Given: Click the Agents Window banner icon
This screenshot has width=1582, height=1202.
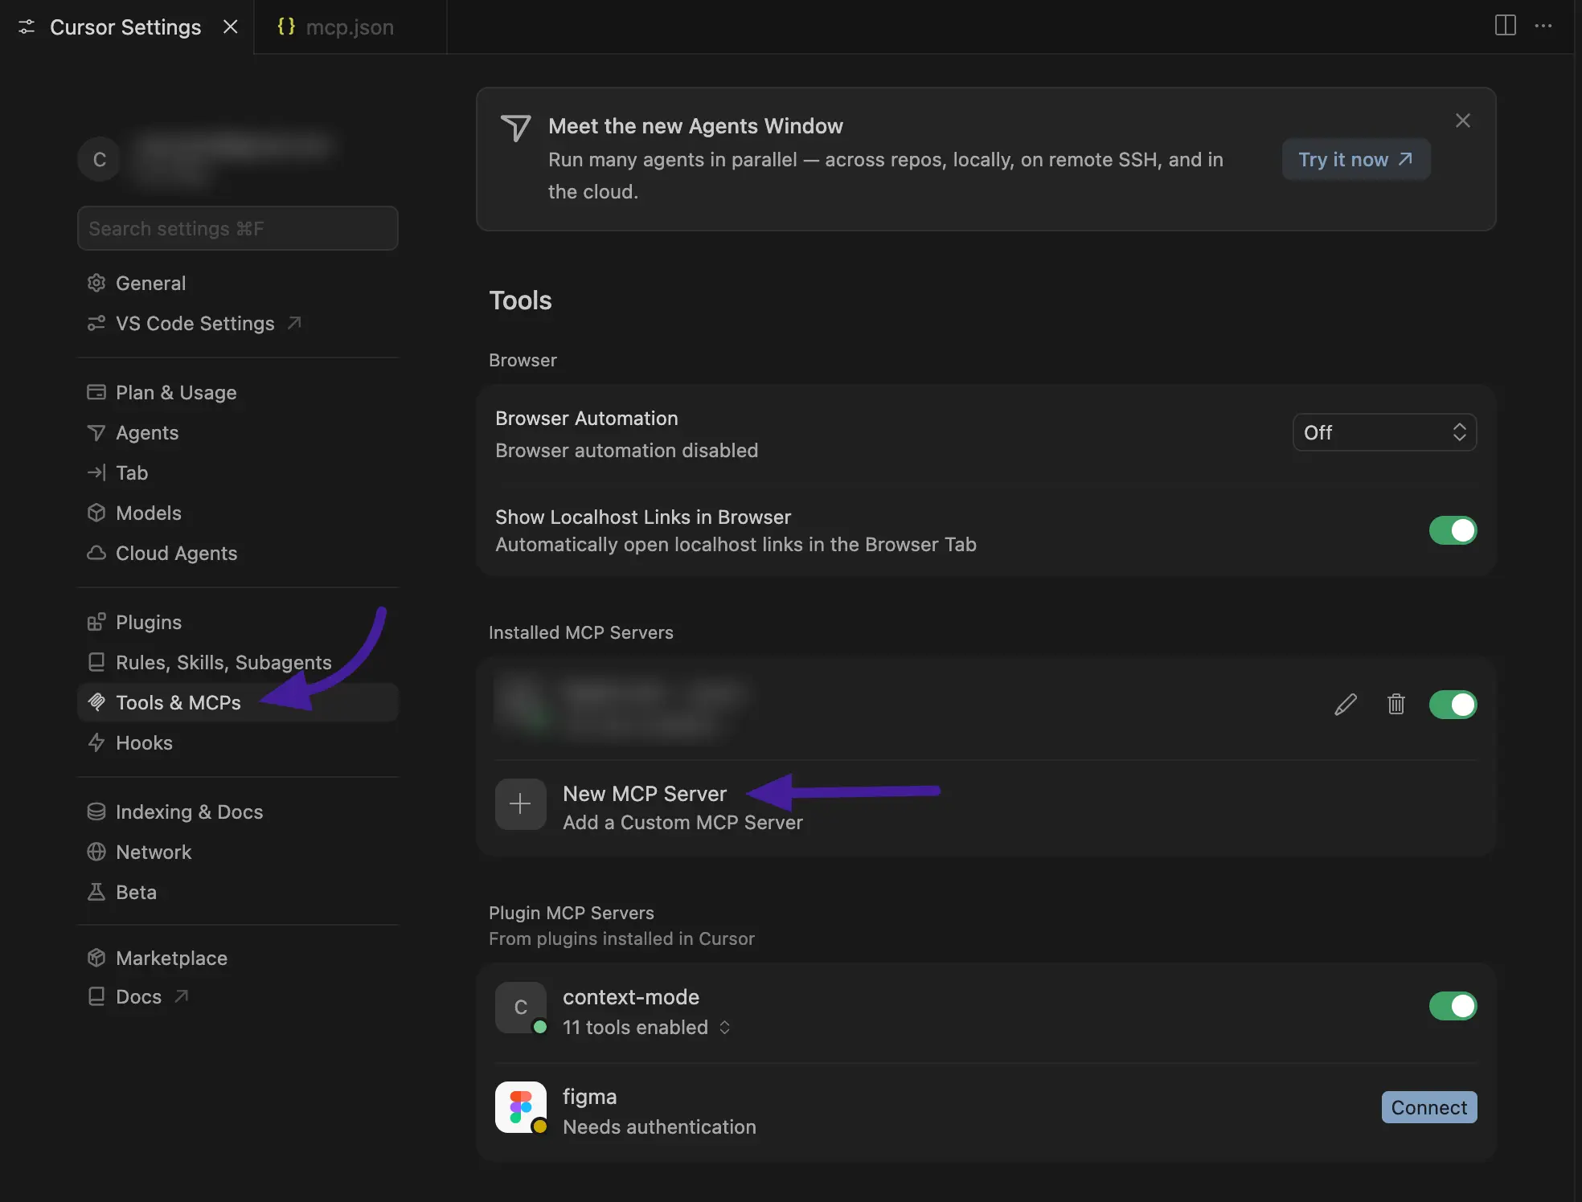Looking at the screenshot, I should [515, 127].
